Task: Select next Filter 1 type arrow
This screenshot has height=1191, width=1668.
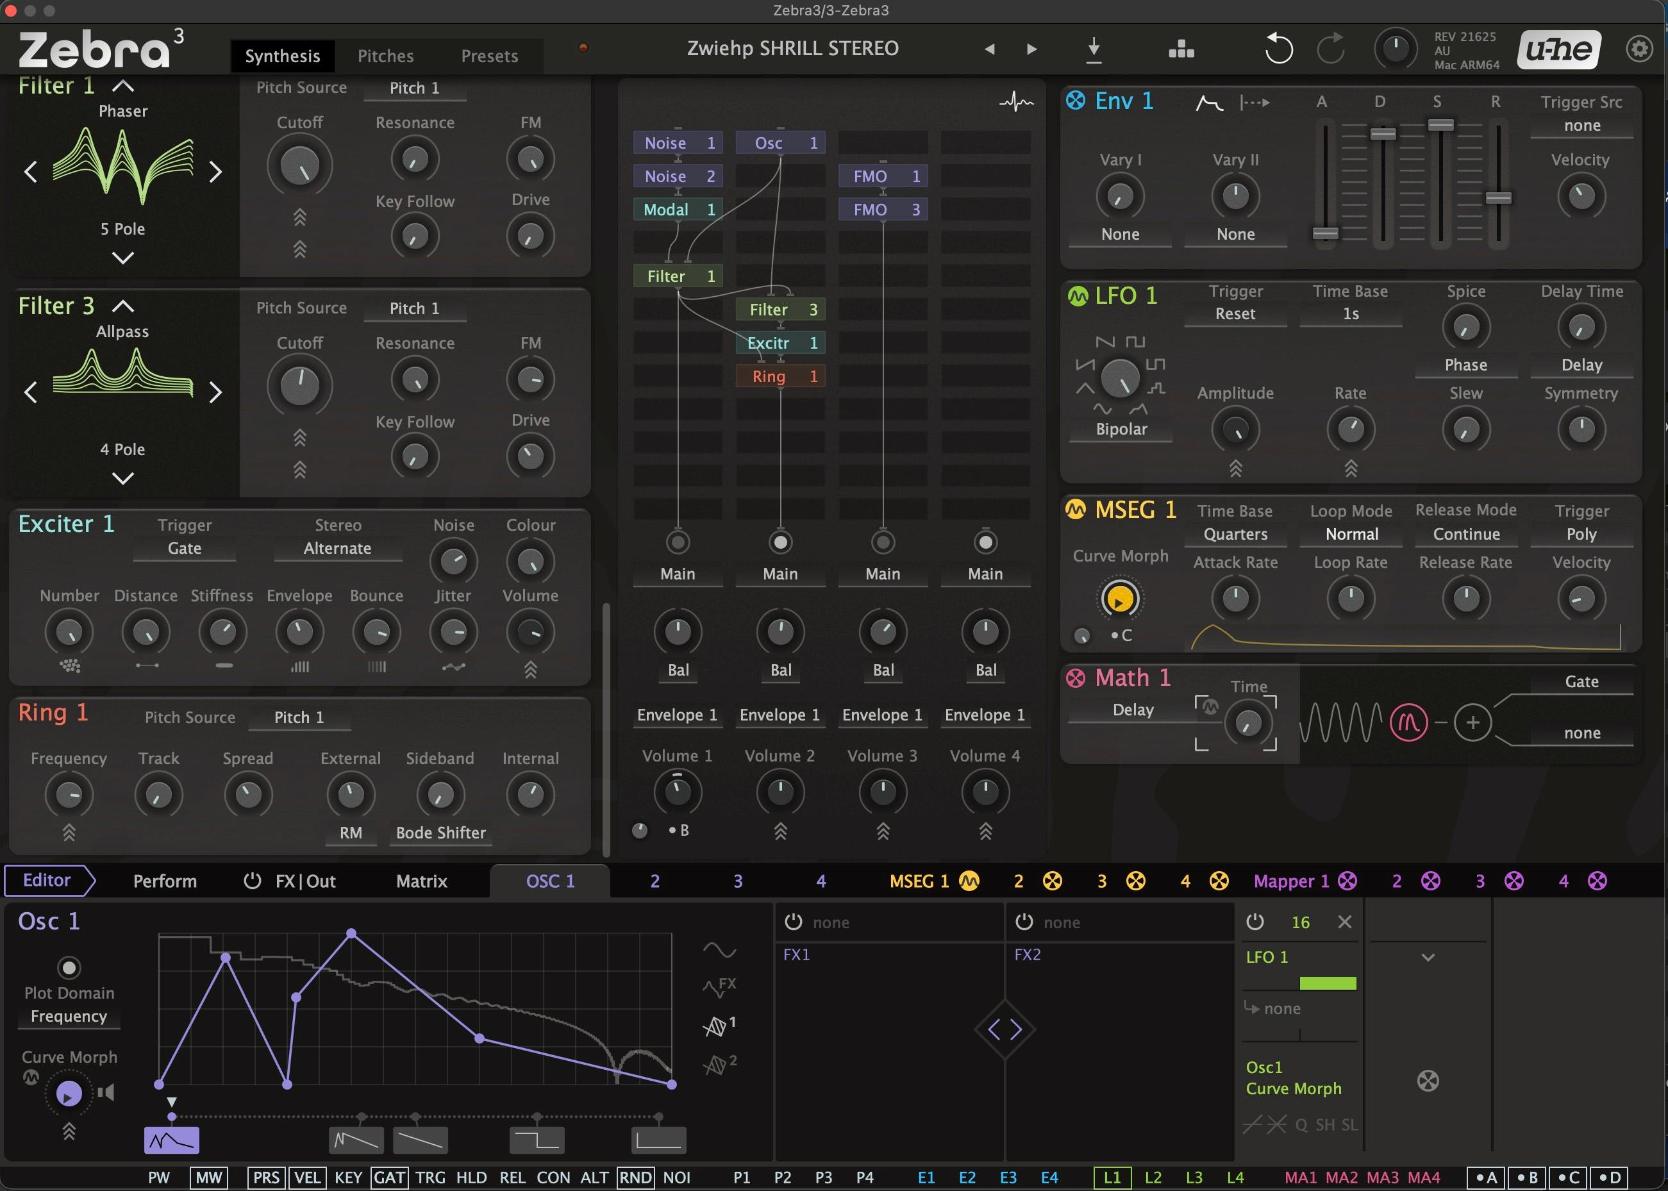Action: click(215, 172)
